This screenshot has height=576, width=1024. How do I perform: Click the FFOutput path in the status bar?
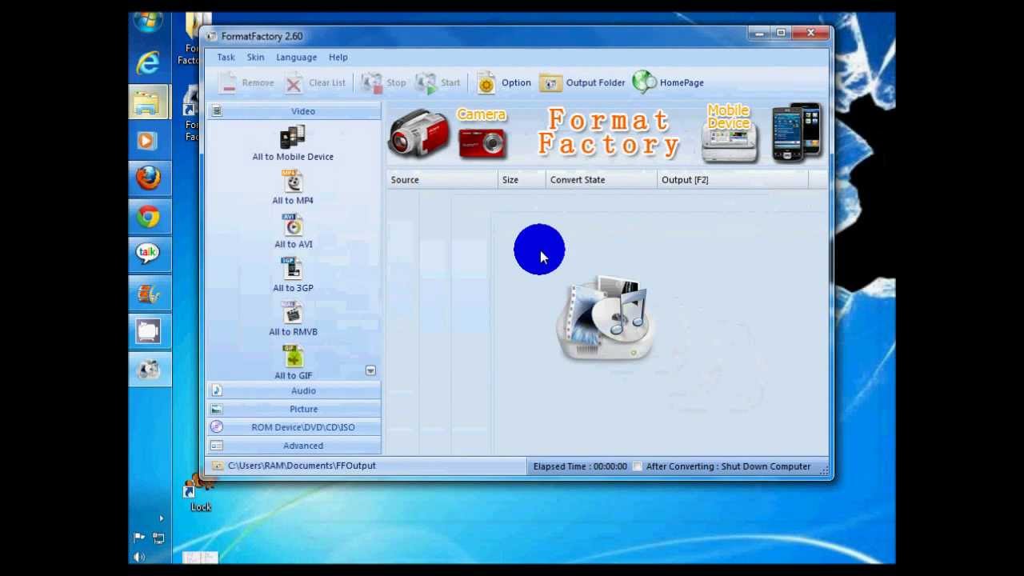(302, 466)
